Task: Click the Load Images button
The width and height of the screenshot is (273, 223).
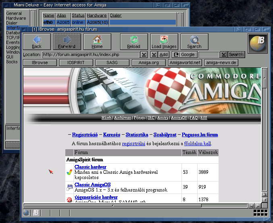Action: tap(164, 42)
